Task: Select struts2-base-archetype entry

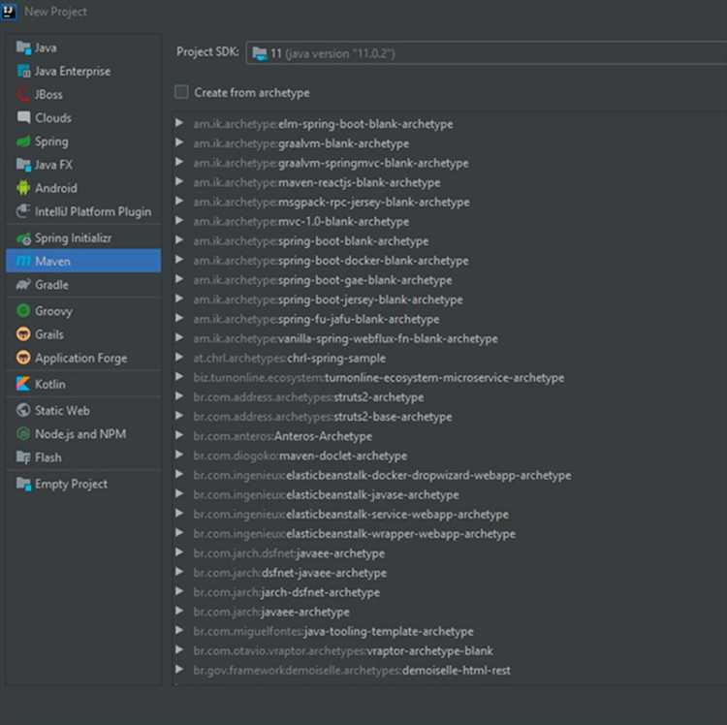Action: (x=323, y=417)
